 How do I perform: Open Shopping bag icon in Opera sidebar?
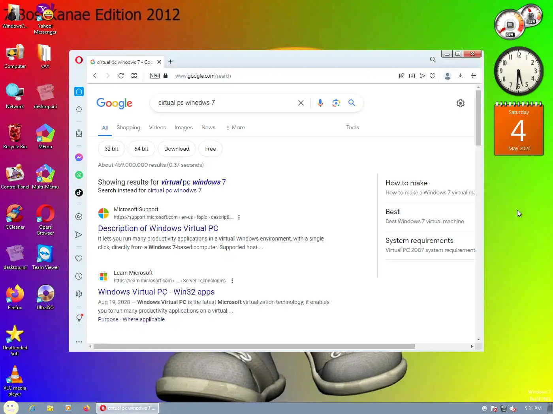(x=79, y=133)
